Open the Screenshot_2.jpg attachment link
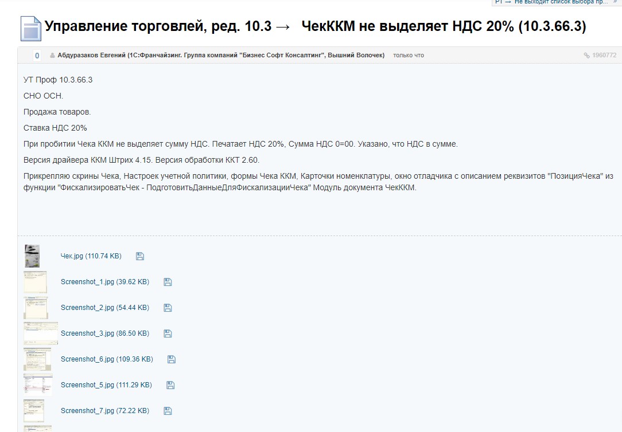This screenshot has width=622, height=432. point(105,308)
